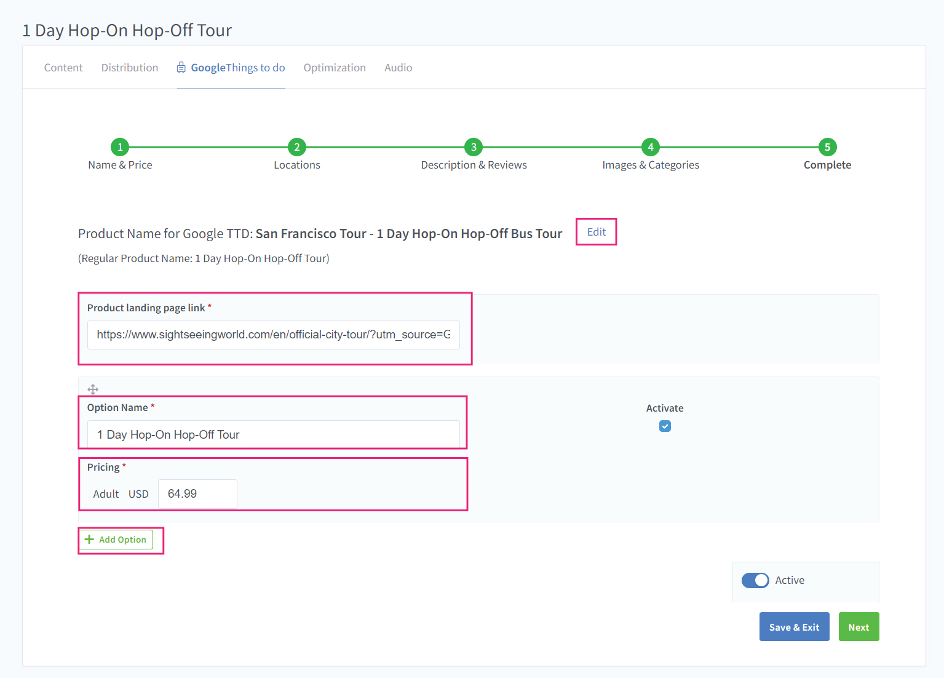This screenshot has width=944, height=678.
Task: Click the Google Things to do tab icon
Action: pos(181,68)
